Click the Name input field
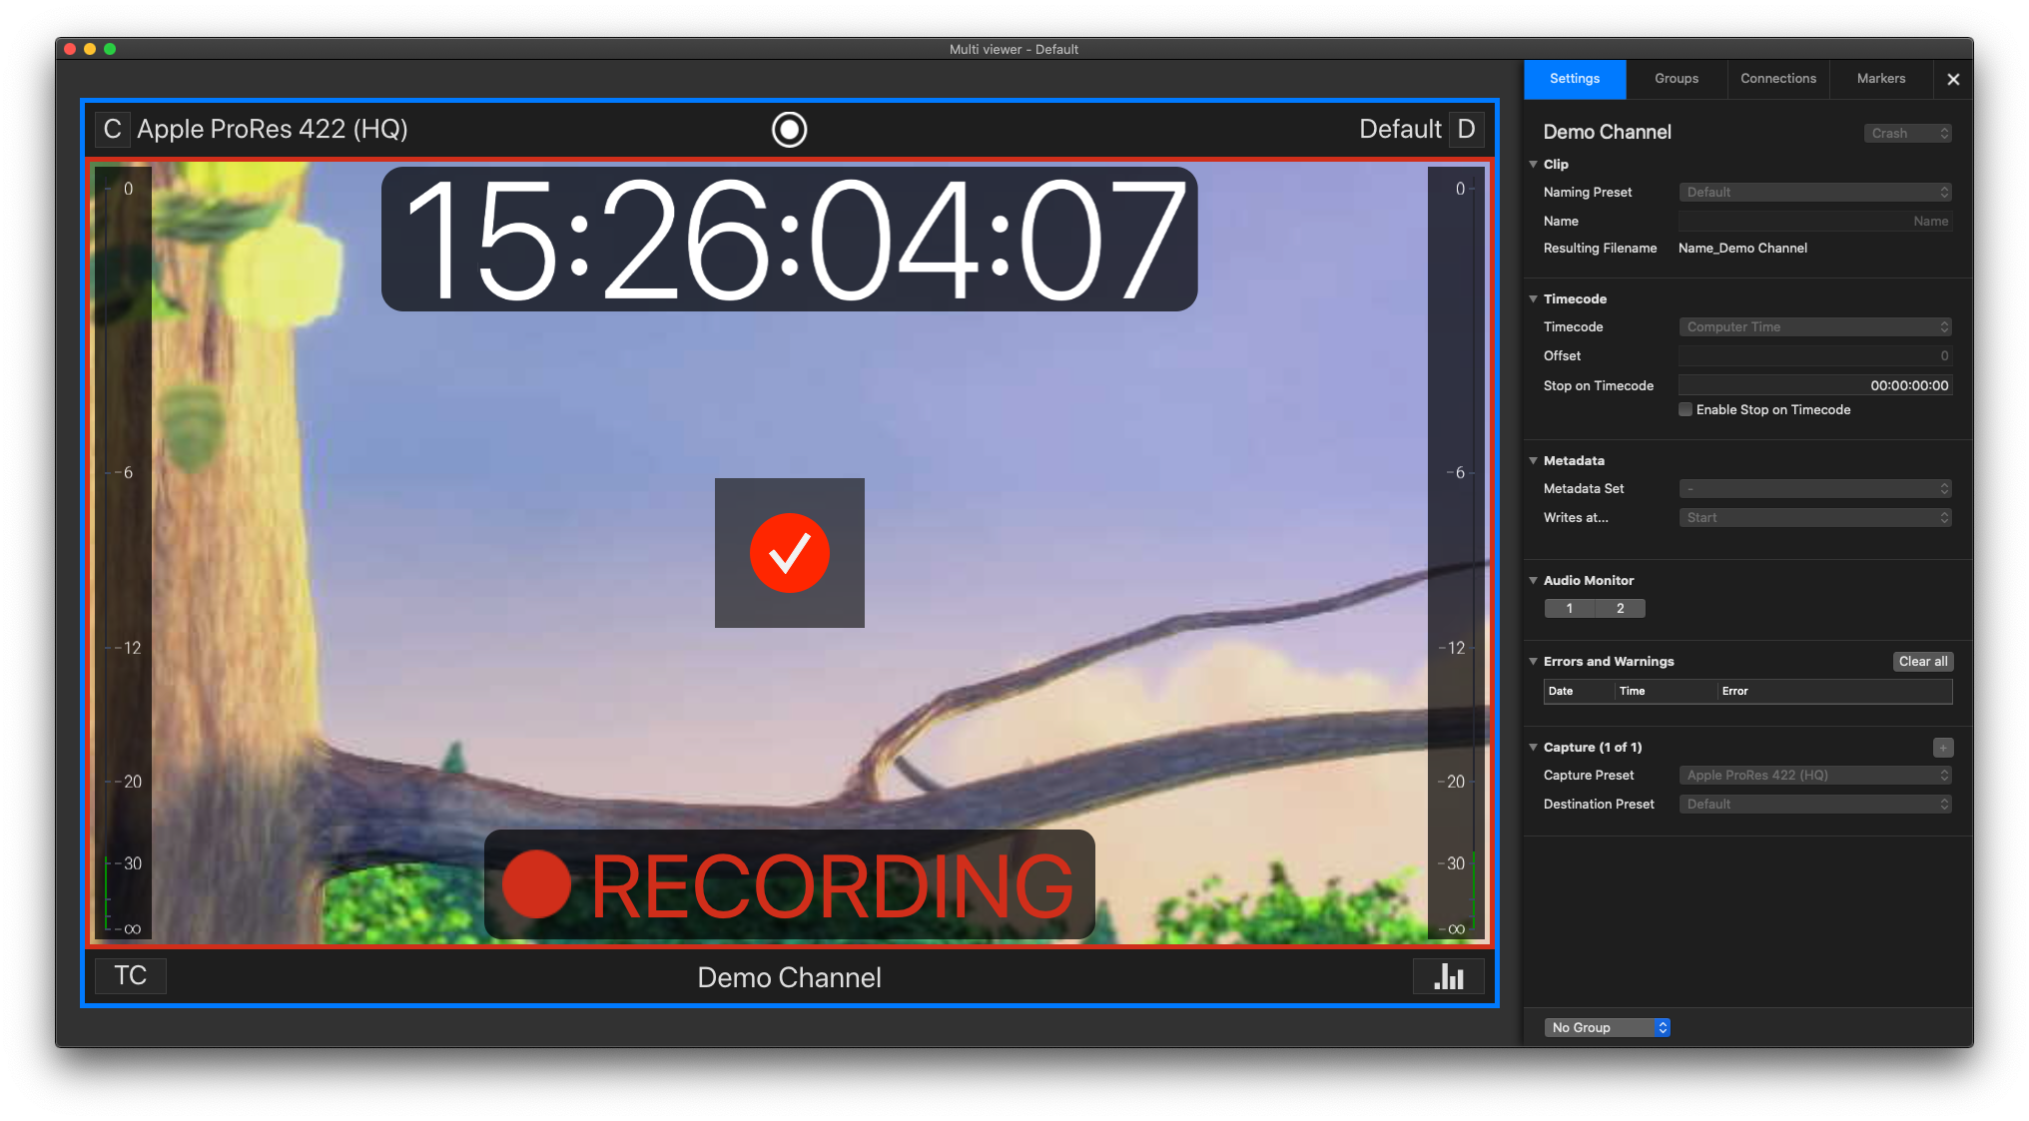This screenshot has width=2029, height=1121. [x=1815, y=222]
